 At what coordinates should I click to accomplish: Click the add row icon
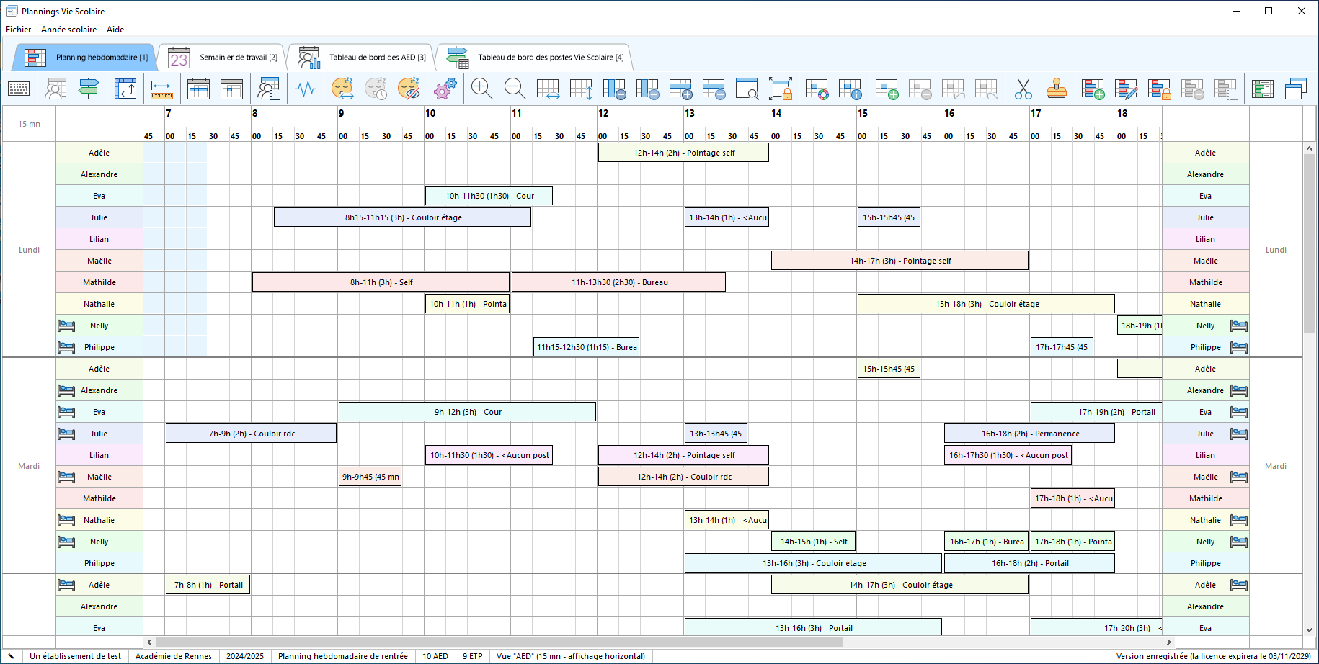click(x=680, y=89)
